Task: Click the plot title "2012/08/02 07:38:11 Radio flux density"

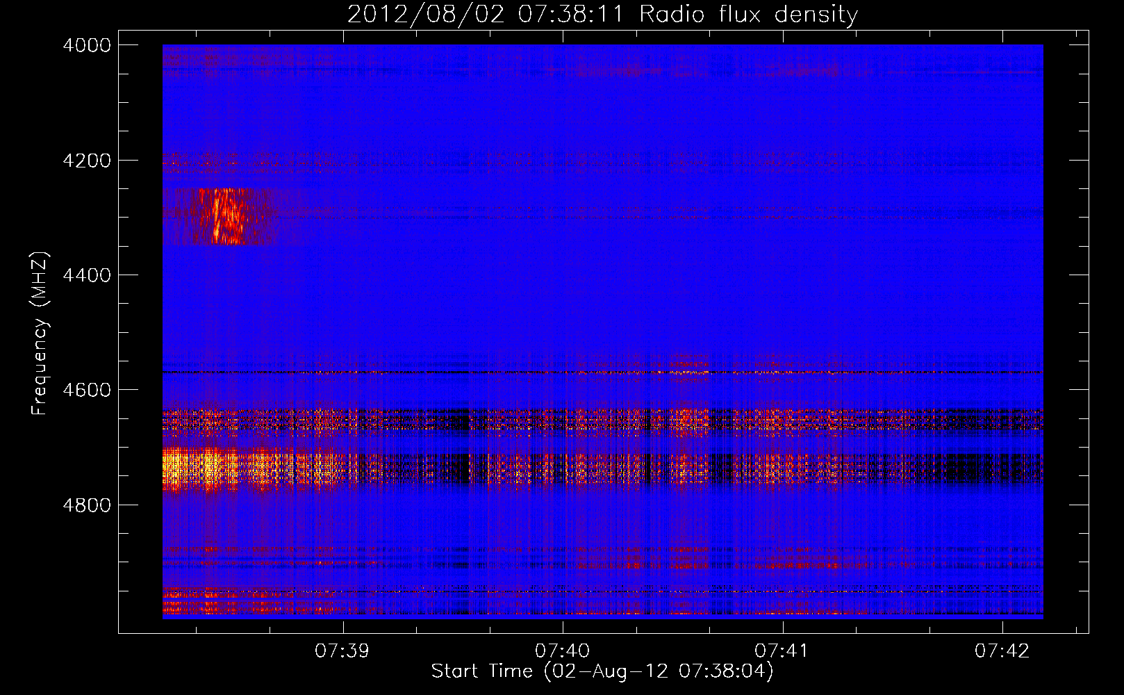Action: coord(602,14)
